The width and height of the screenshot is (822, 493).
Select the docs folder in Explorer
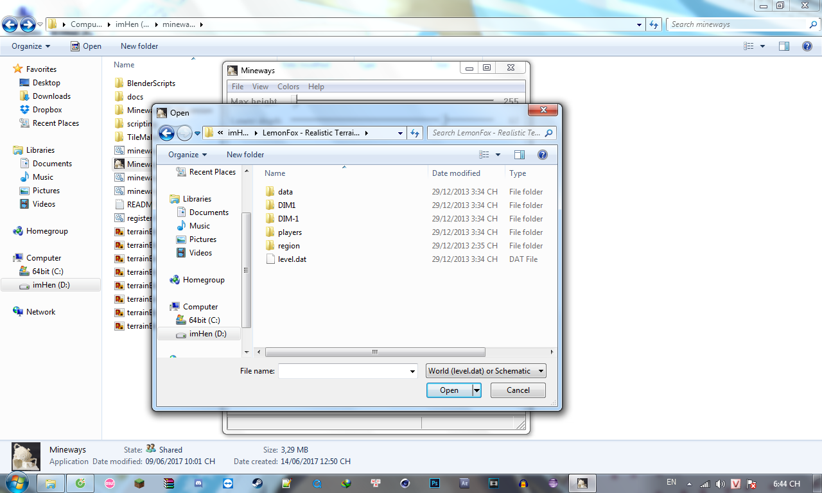click(x=129, y=97)
